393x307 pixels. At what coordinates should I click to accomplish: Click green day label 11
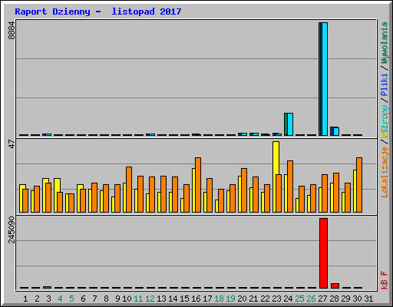pos(138,299)
